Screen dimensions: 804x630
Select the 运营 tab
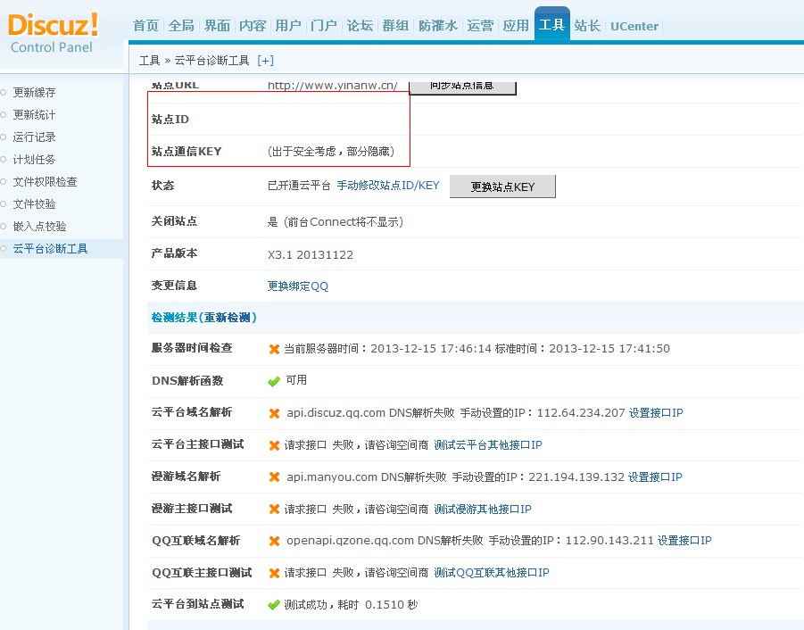[x=480, y=26]
